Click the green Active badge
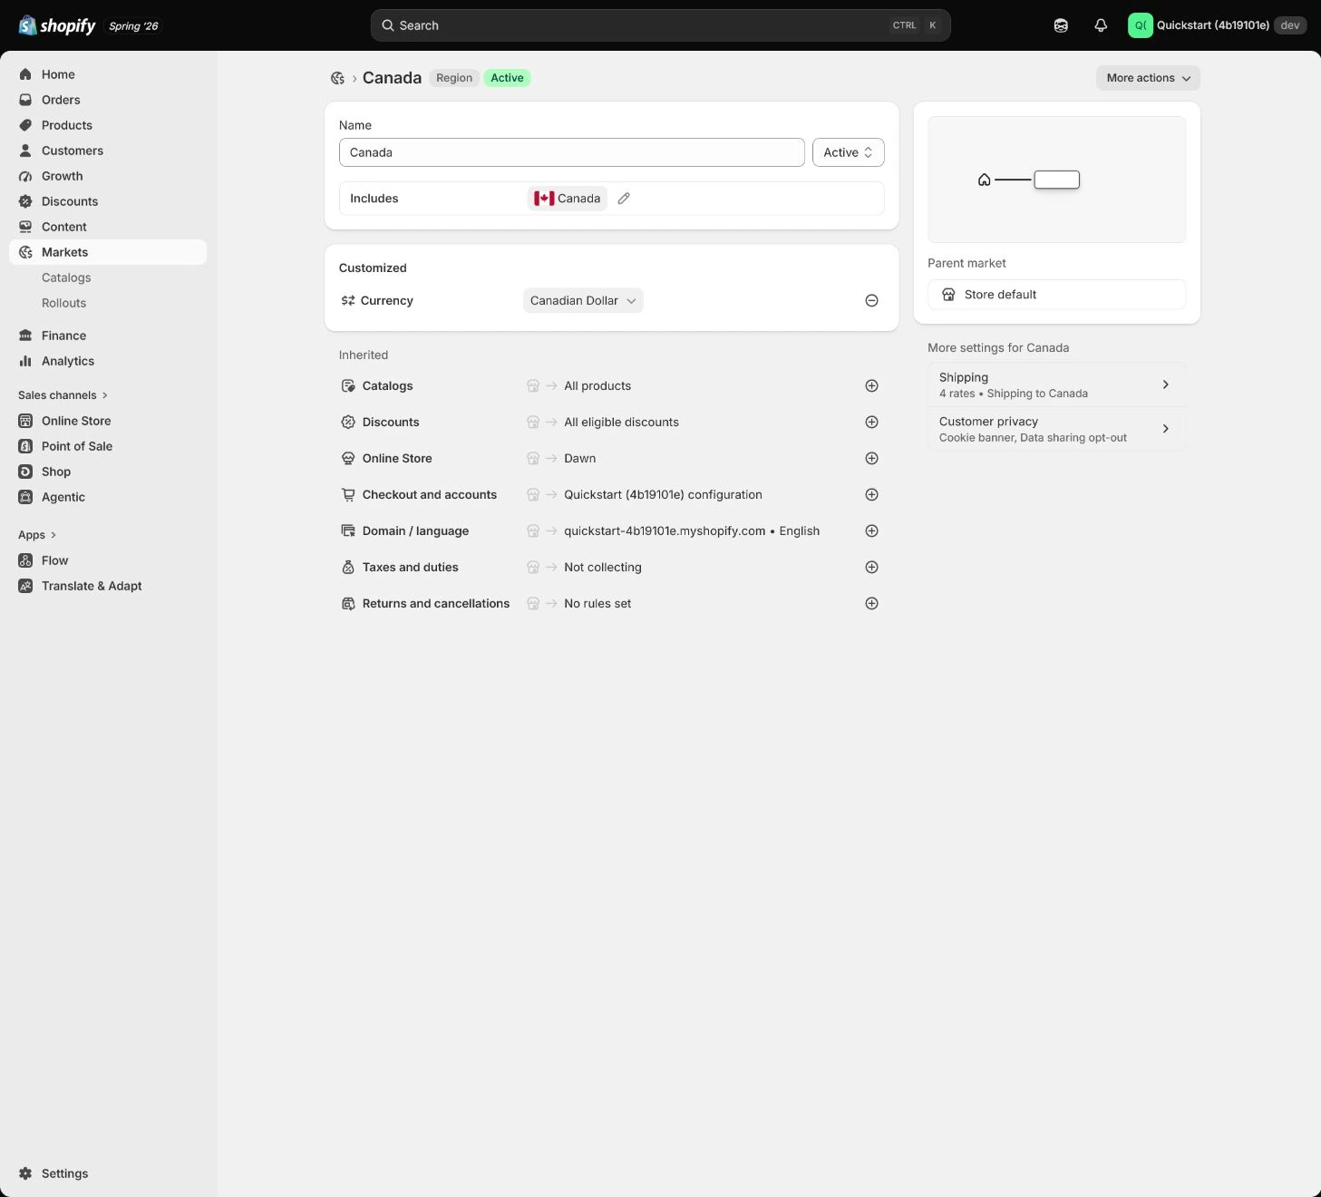Screen dimensions: 1321x1197 pos(507,78)
